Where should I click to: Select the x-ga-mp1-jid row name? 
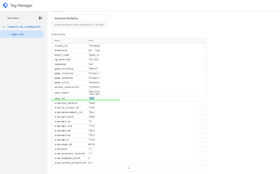(x=63, y=126)
